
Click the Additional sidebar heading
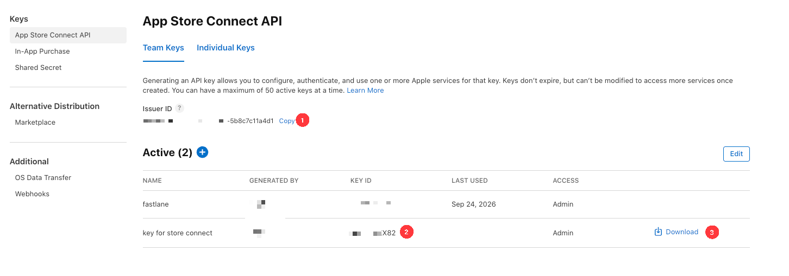[x=29, y=162]
